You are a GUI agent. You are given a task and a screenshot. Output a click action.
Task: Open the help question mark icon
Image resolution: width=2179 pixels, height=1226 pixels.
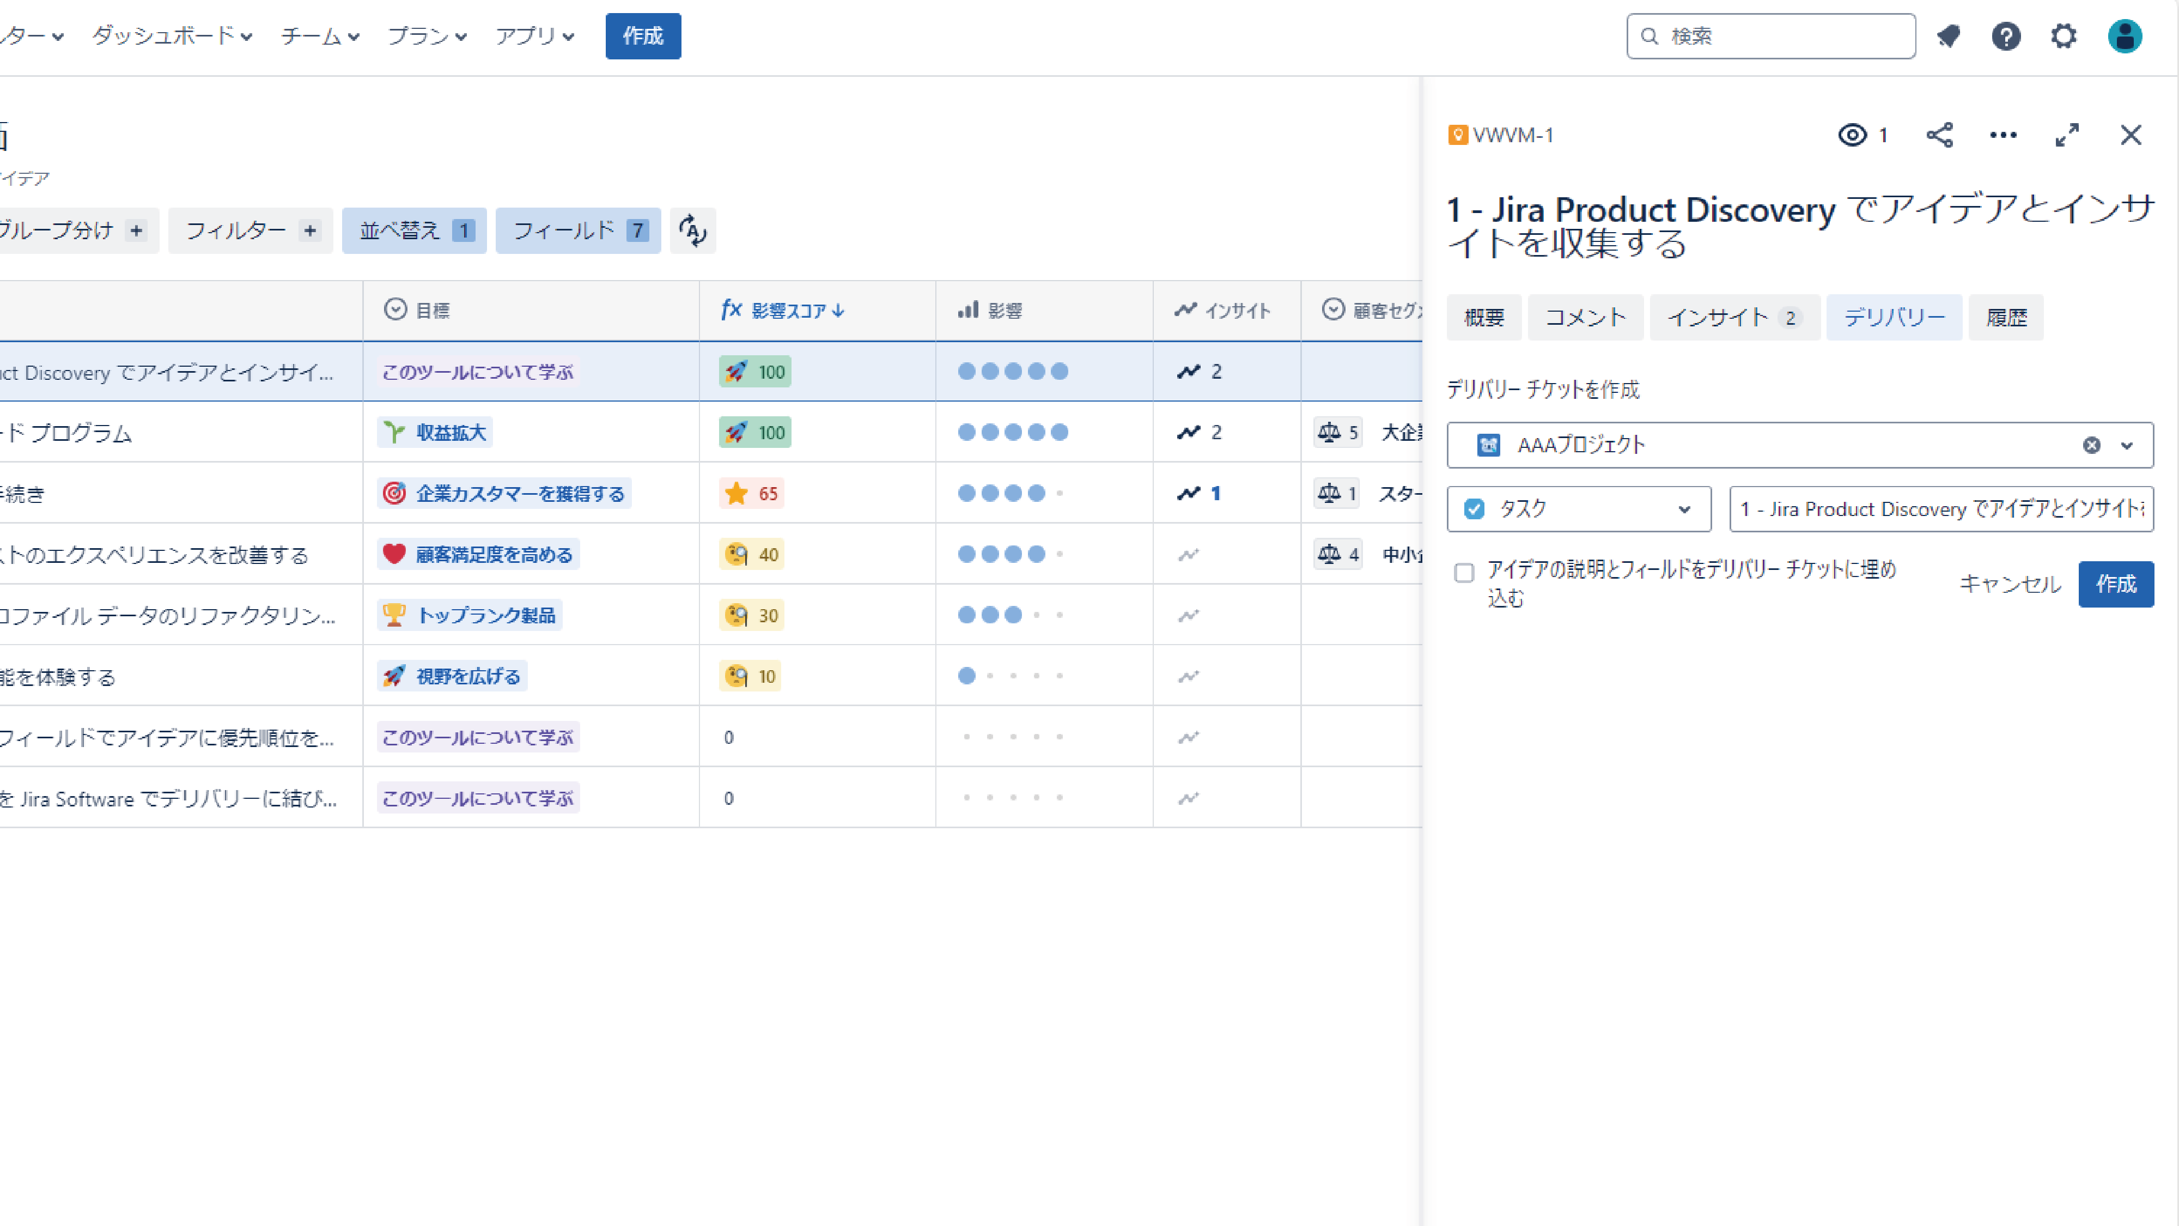[2006, 35]
